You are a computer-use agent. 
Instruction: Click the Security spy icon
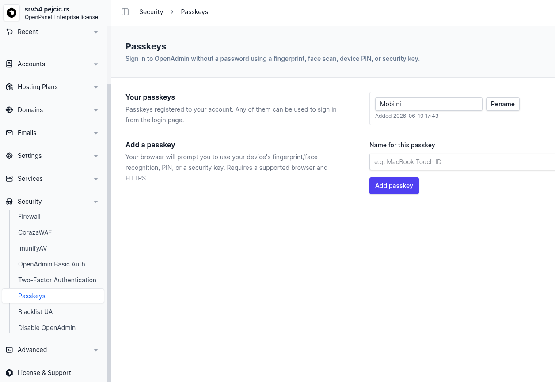click(x=9, y=202)
